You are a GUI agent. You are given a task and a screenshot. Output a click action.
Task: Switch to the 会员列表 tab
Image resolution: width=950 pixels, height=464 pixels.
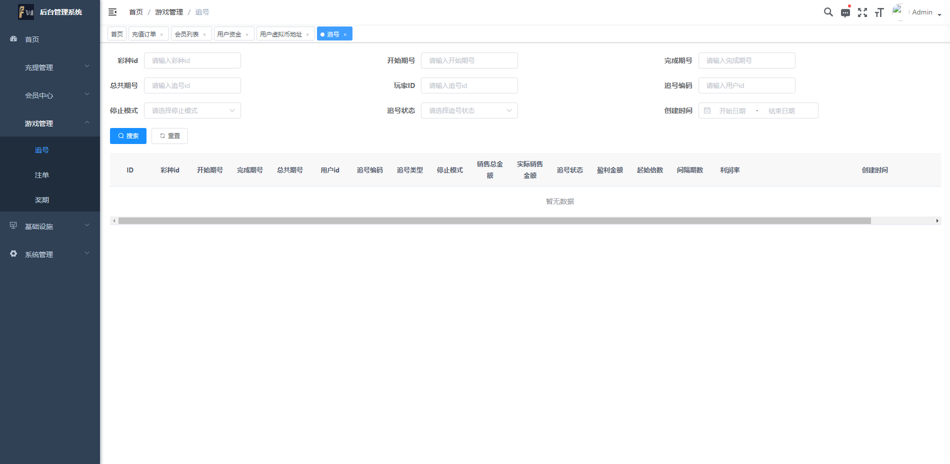click(x=186, y=34)
